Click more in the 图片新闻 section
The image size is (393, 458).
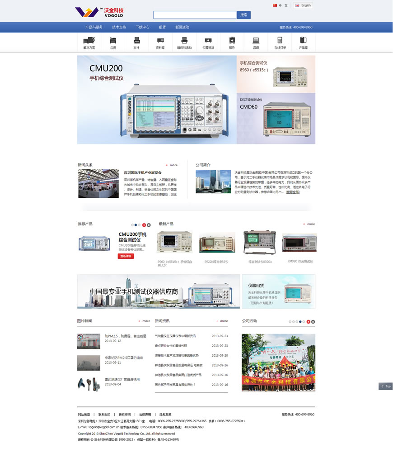(x=144, y=321)
